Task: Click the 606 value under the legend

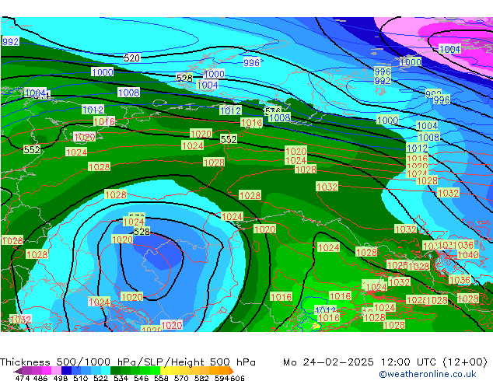Action: pyautogui.click(x=237, y=378)
